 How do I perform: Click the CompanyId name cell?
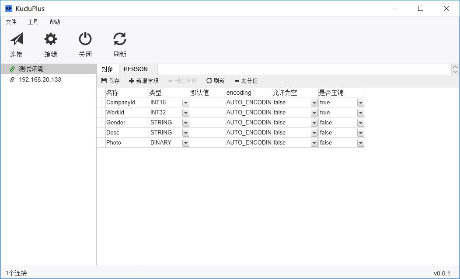[127, 102]
